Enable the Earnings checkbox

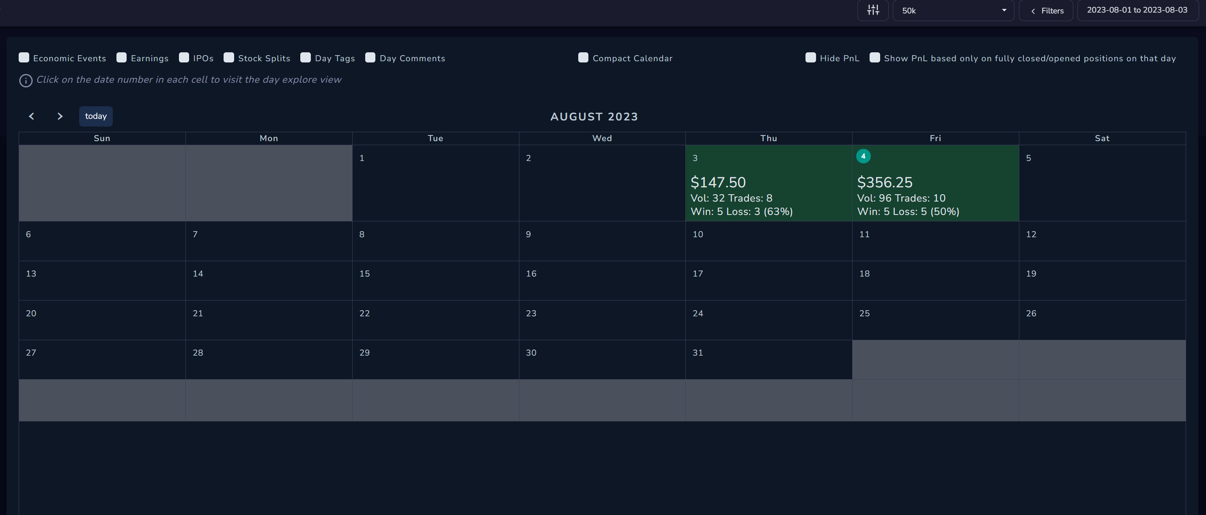coord(121,58)
